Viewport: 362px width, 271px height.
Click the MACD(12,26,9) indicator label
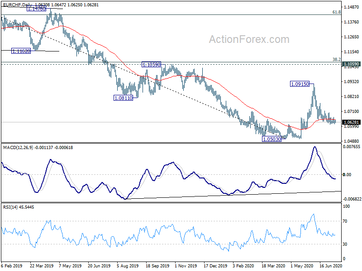(x=18, y=148)
